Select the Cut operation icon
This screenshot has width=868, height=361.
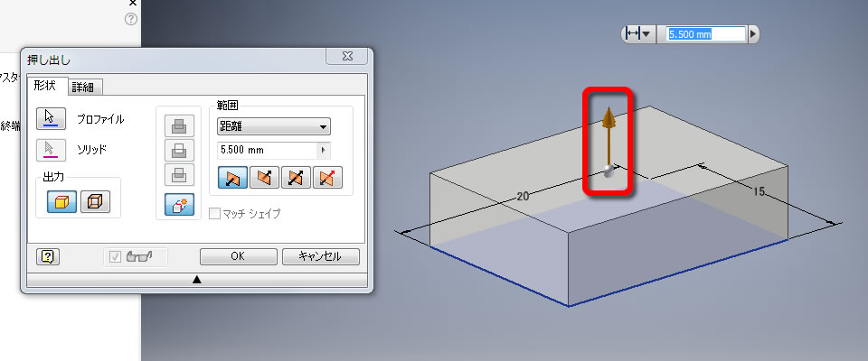tap(179, 151)
